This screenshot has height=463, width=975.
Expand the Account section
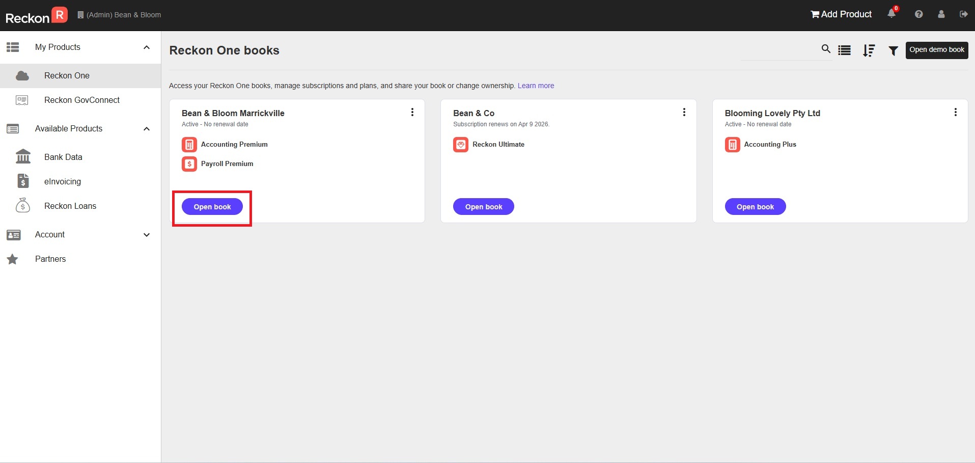(x=147, y=235)
